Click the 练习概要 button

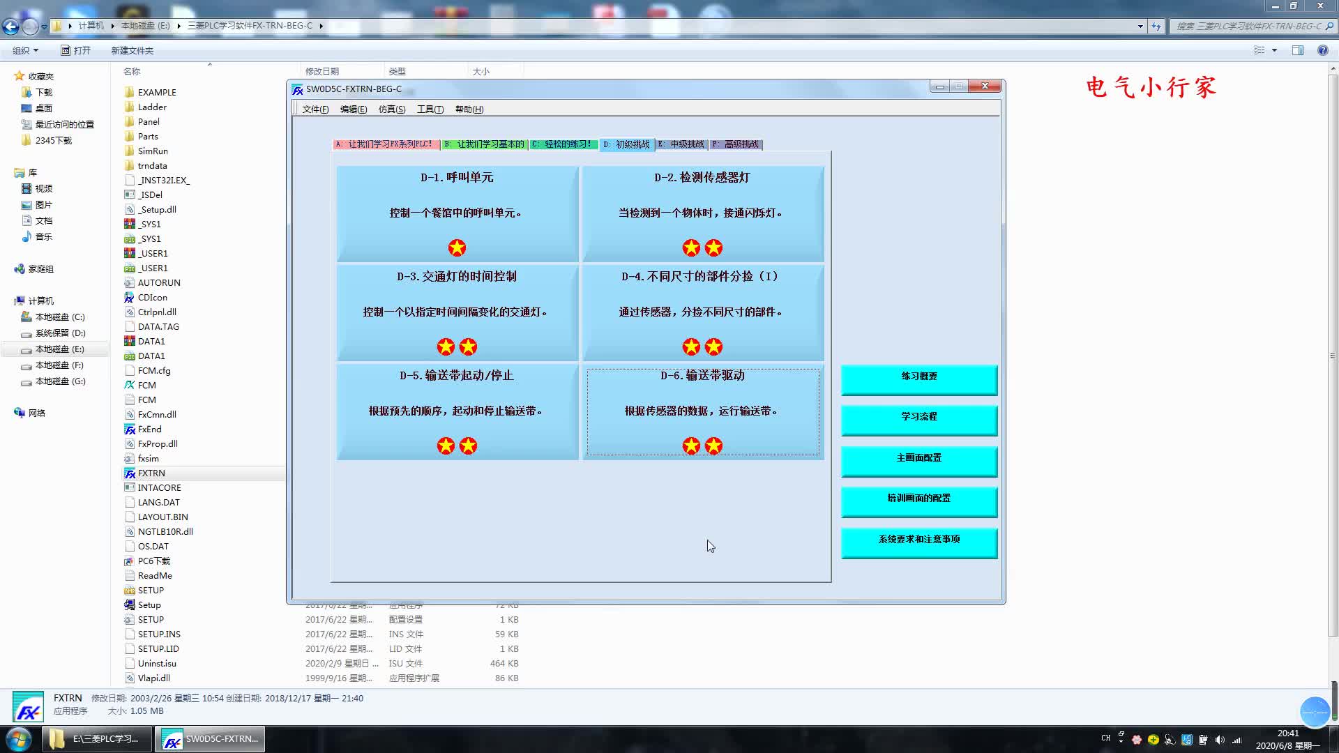click(919, 380)
